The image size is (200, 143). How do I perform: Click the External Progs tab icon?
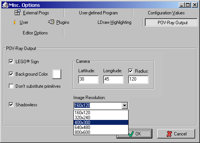click(17, 12)
